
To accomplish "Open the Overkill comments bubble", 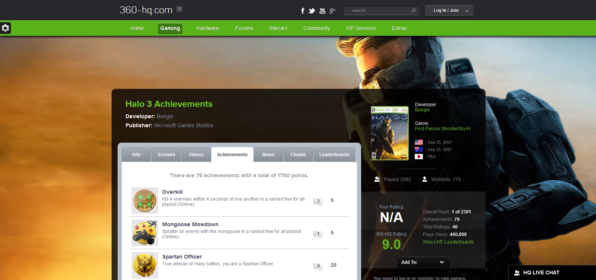I will point(318,201).
